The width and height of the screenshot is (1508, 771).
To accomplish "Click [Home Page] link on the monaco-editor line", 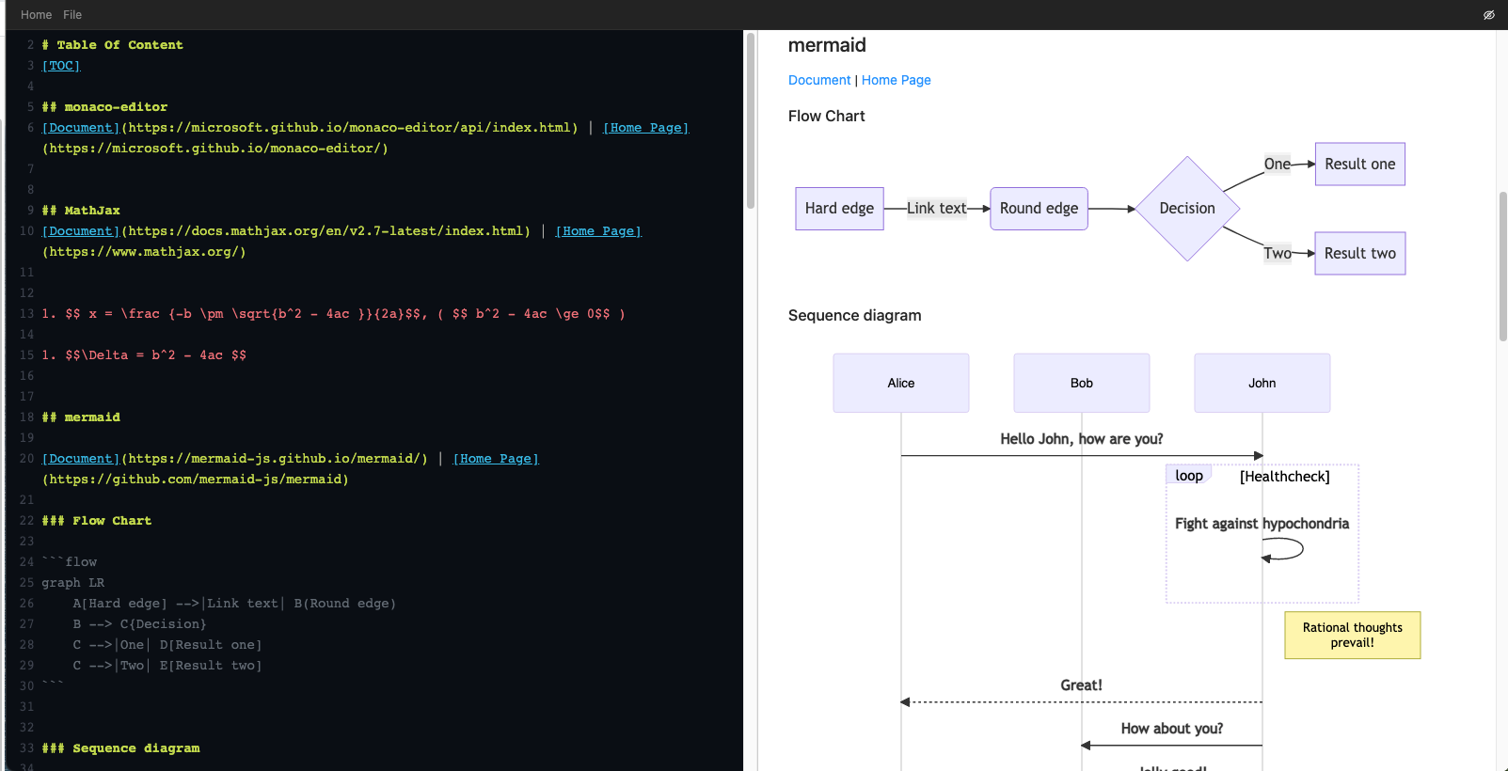I will click(646, 128).
